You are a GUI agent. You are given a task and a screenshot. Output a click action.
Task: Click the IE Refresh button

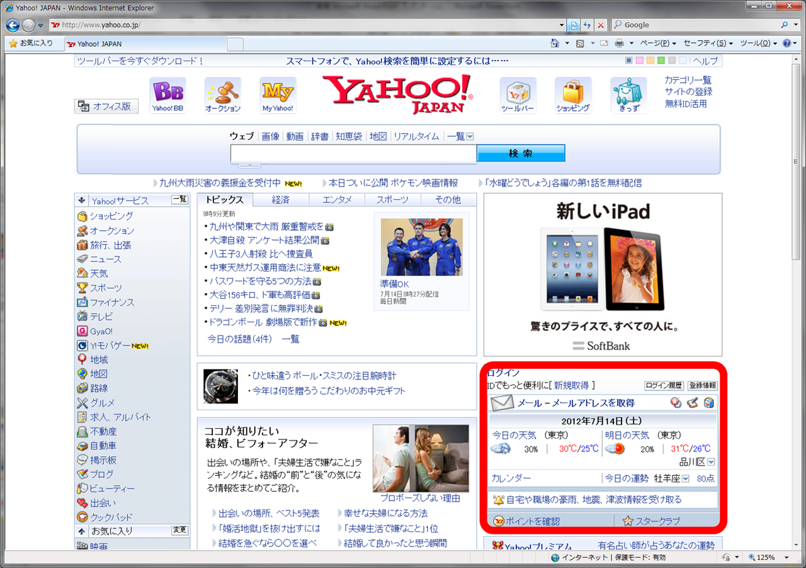coord(587,25)
